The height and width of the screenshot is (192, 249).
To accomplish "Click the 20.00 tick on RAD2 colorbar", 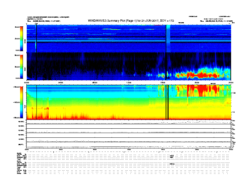I will [17, 39].
